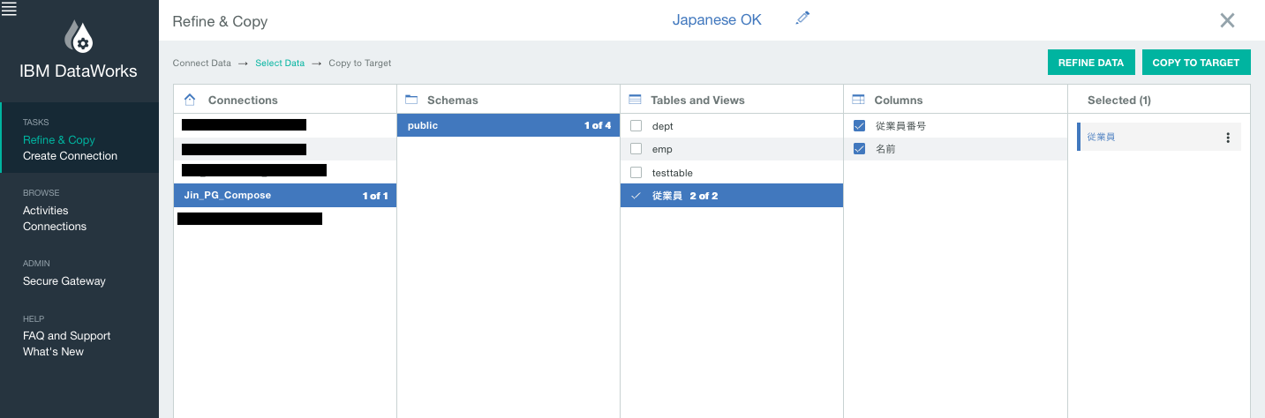Screen dimensions: 1265x418
Task: Open Secure Gateway admin page
Action: click(64, 280)
